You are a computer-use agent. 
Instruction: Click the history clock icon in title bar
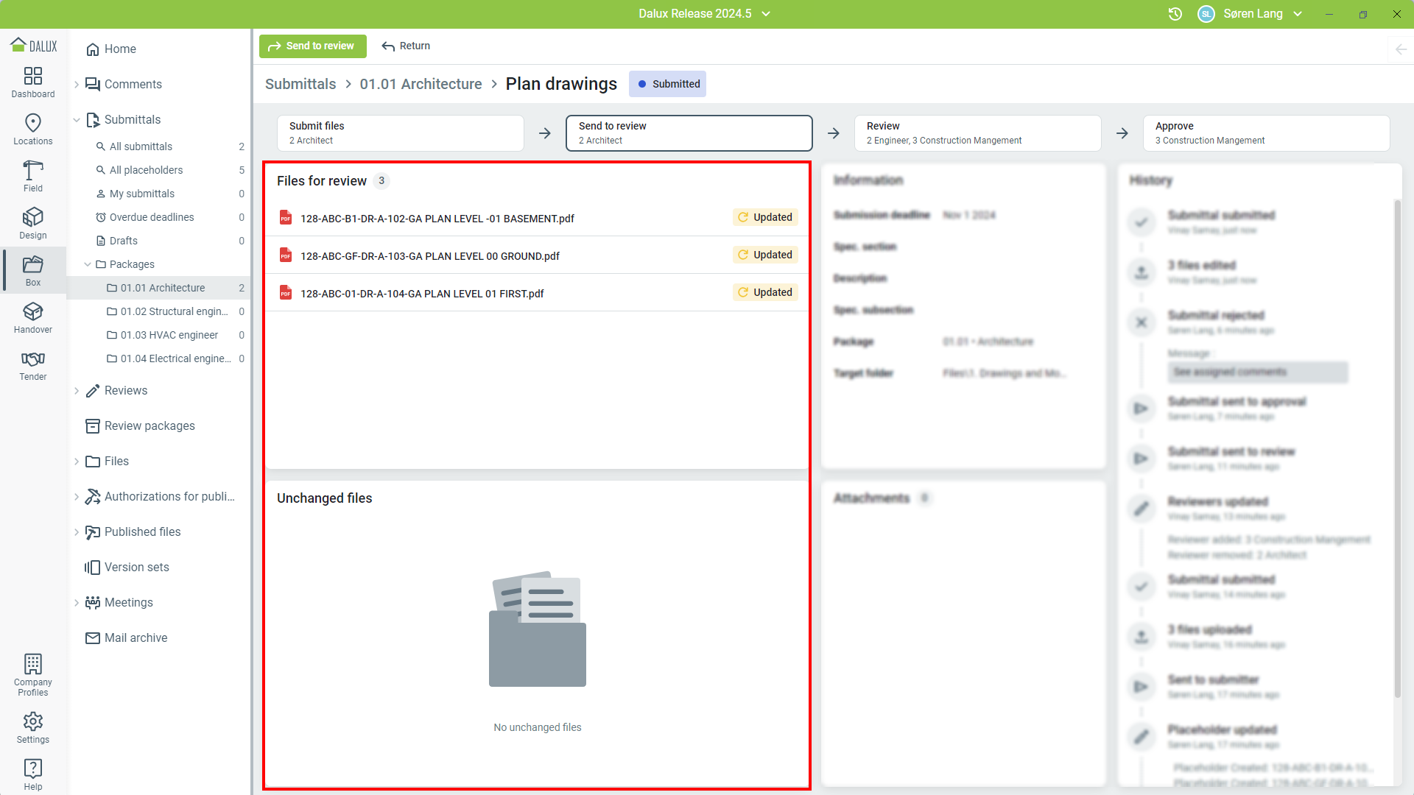(1175, 14)
